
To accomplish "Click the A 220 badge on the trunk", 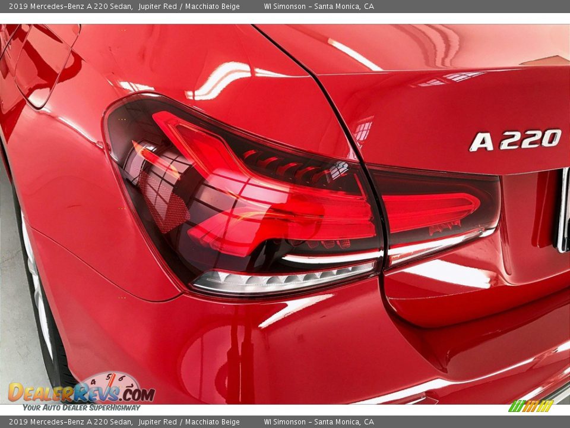I will point(515,140).
